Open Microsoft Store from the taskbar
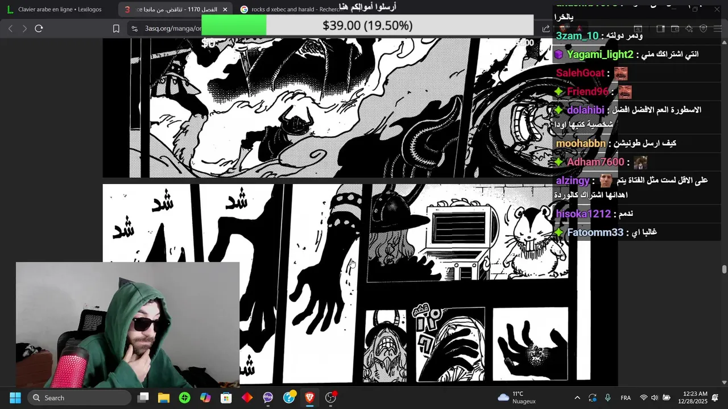 [226, 398]
